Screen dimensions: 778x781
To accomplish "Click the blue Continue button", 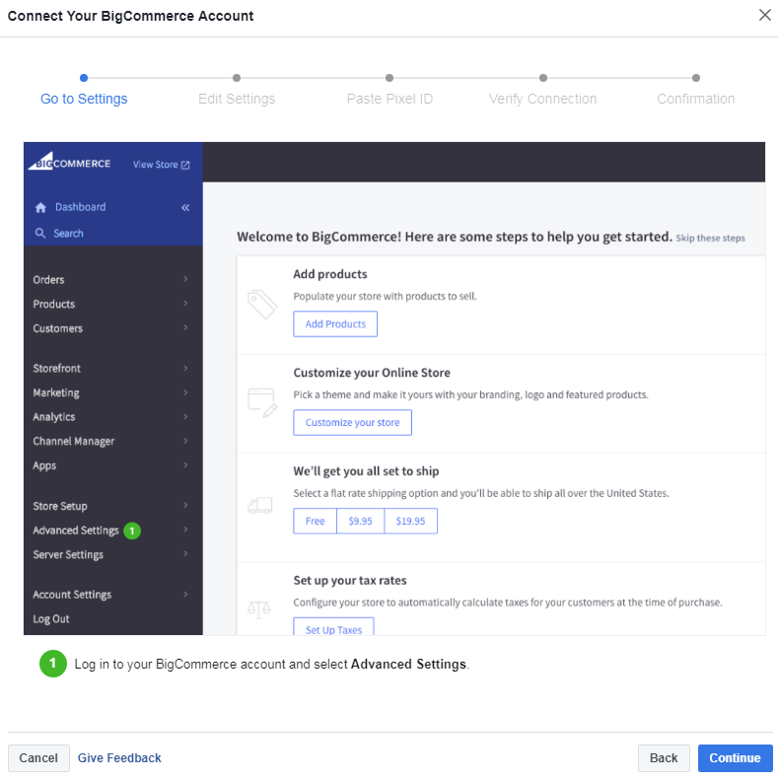I will pos(735,758).
